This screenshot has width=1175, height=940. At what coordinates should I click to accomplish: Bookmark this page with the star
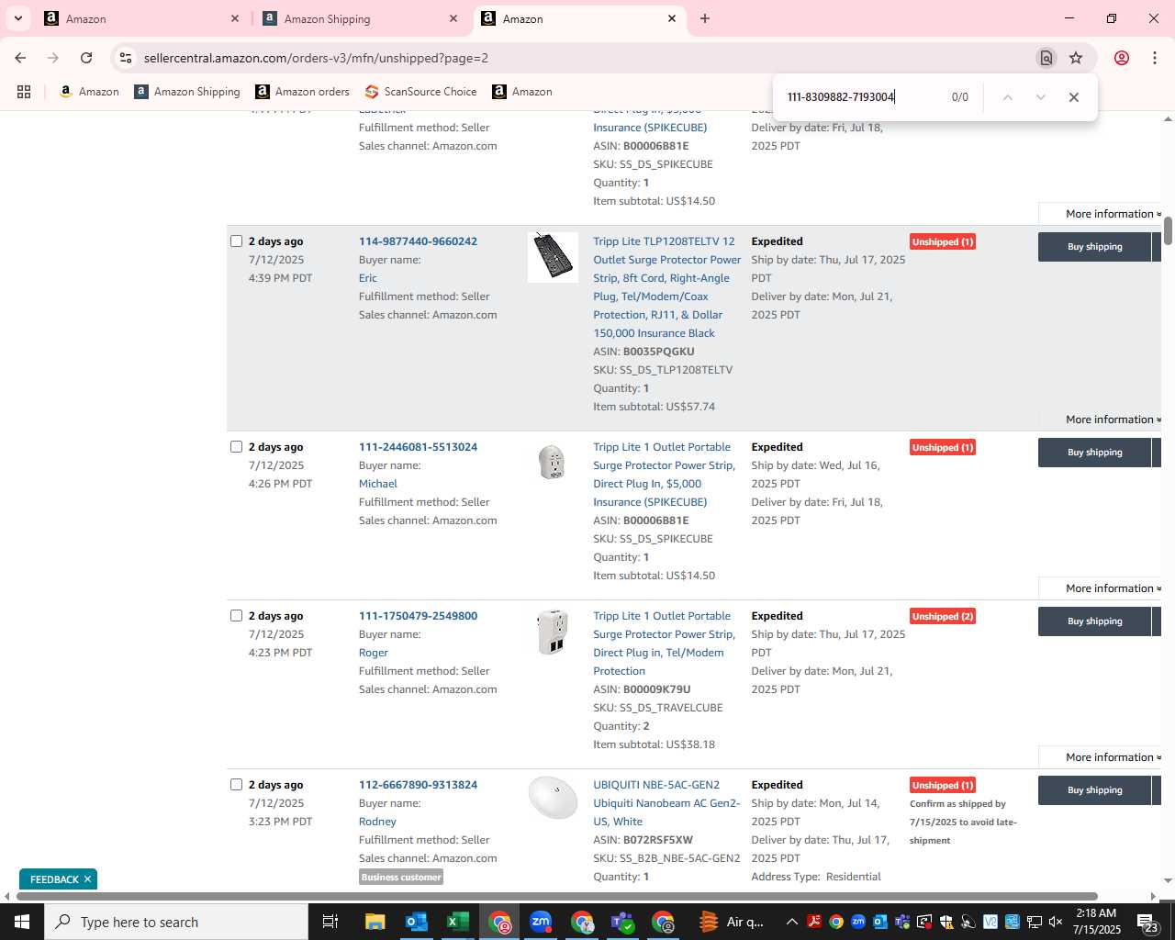point(1076,58)
